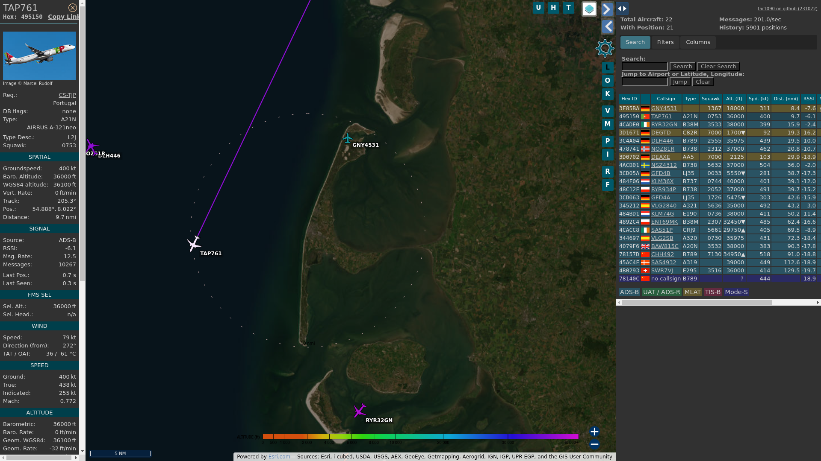
Task: Select BAW815C callsign in table
Action: point(664,246)
